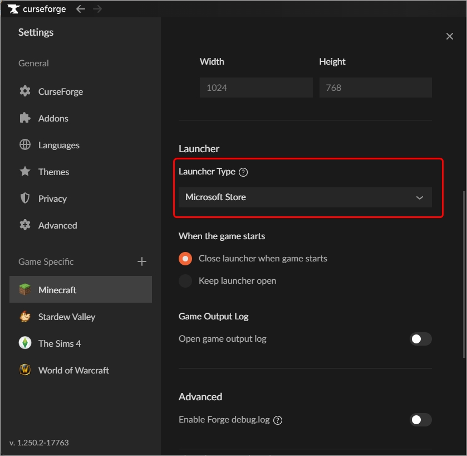This screenshot has width=467, height=456.
Task: Open CurseForge general settings
Action: (x=81, y=91)
